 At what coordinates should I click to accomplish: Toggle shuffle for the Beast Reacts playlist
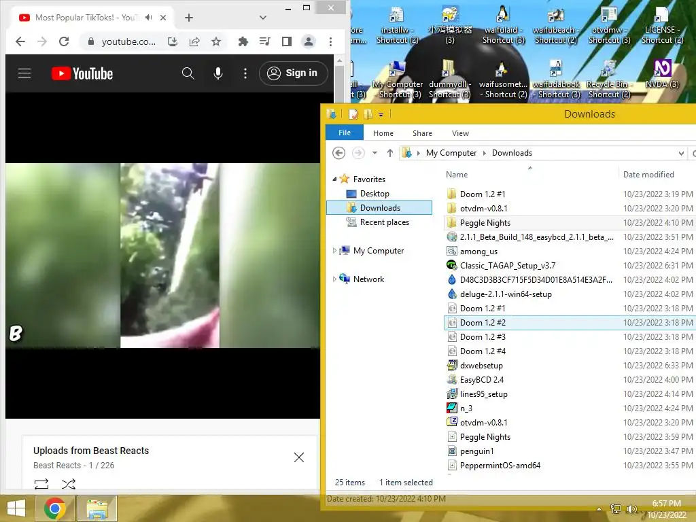click(69, 484)
